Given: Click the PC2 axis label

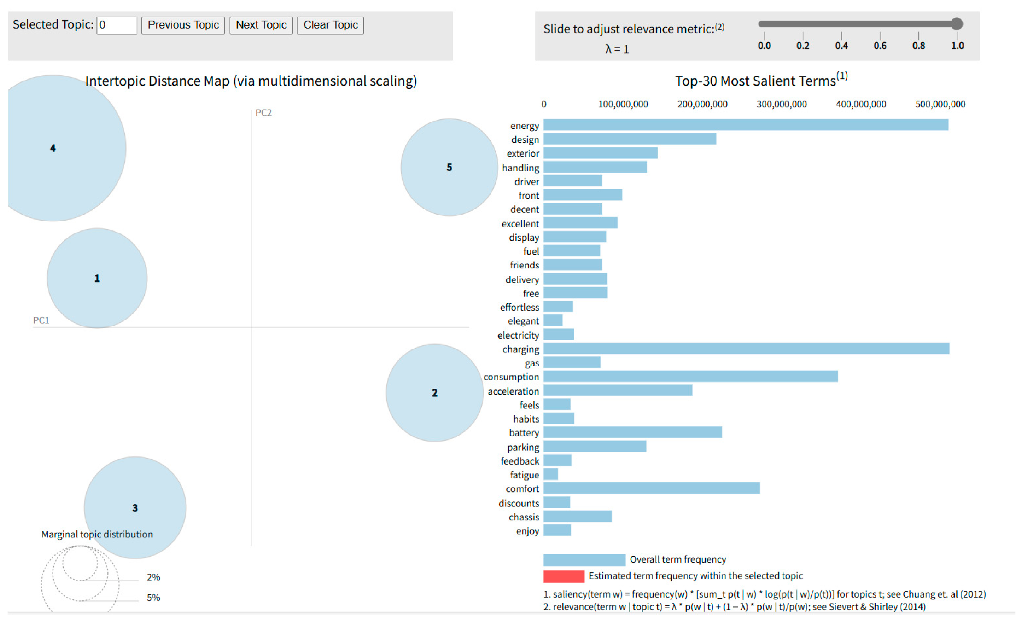Looking at the screenshot, I should (263, 113).
